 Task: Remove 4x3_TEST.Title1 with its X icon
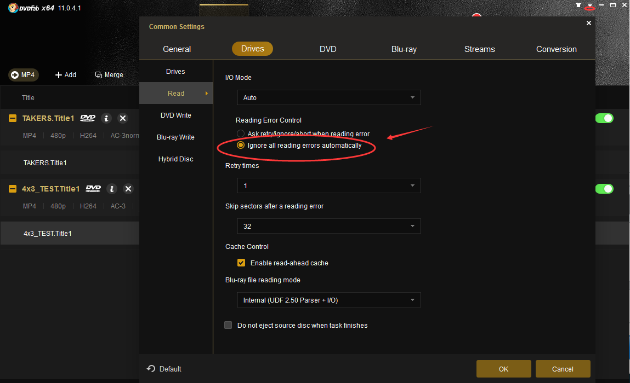[128, 189]
